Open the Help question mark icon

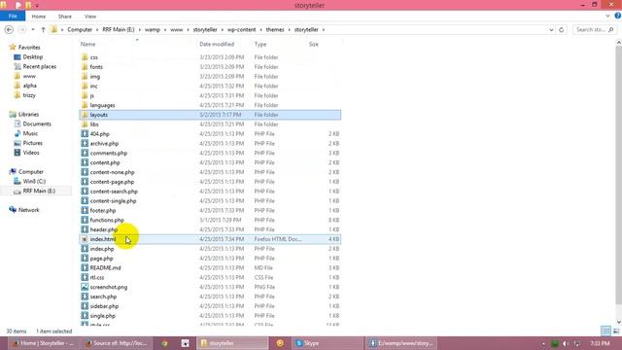(618, 16)
